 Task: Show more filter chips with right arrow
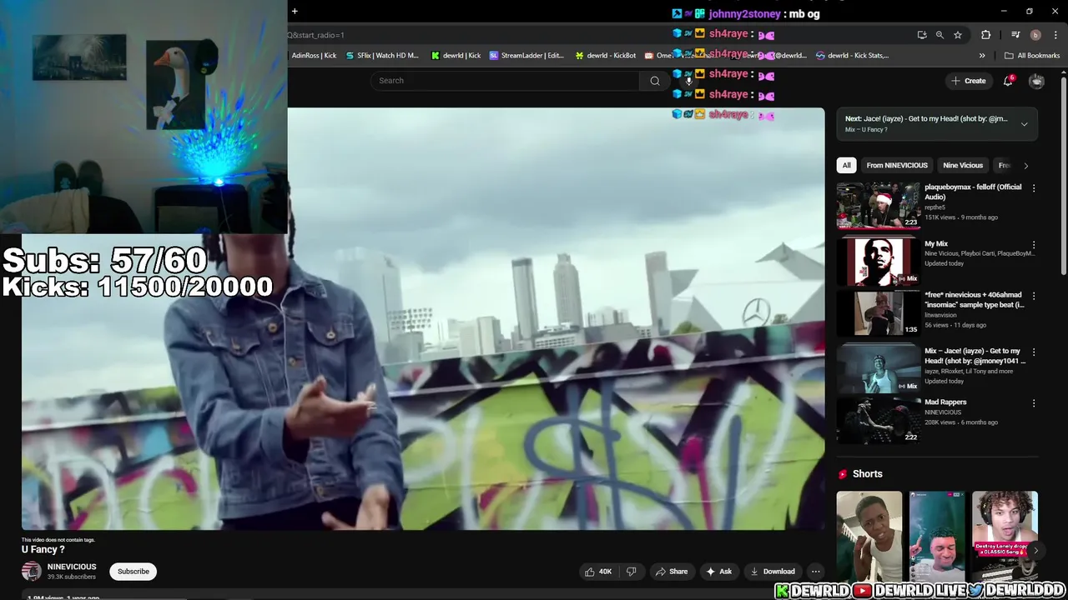coord(1025,166)
